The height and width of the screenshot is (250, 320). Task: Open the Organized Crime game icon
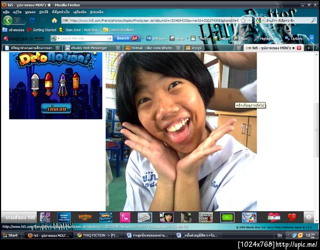(x=206, y=217)
